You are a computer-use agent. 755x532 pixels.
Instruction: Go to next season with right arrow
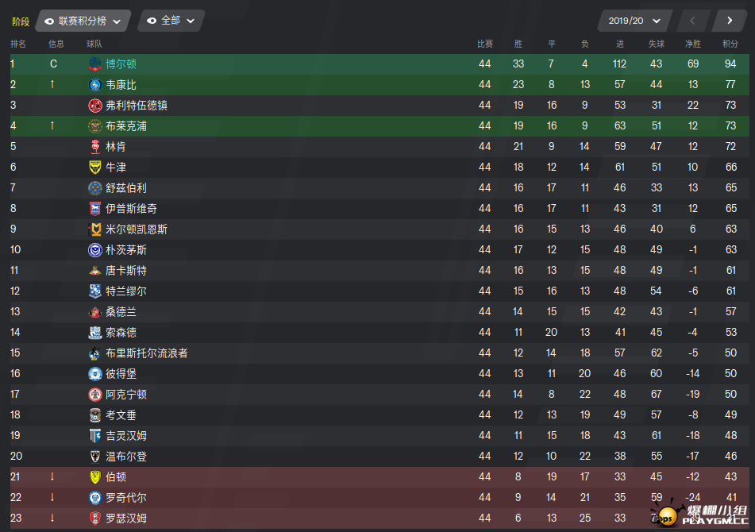[x=730, y=21]
